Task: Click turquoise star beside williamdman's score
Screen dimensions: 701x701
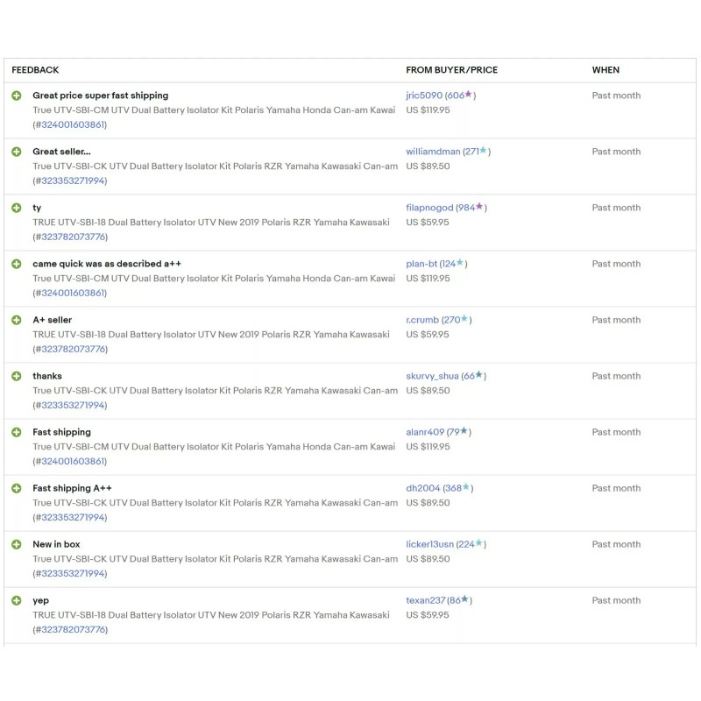Action: coord(483,150)
